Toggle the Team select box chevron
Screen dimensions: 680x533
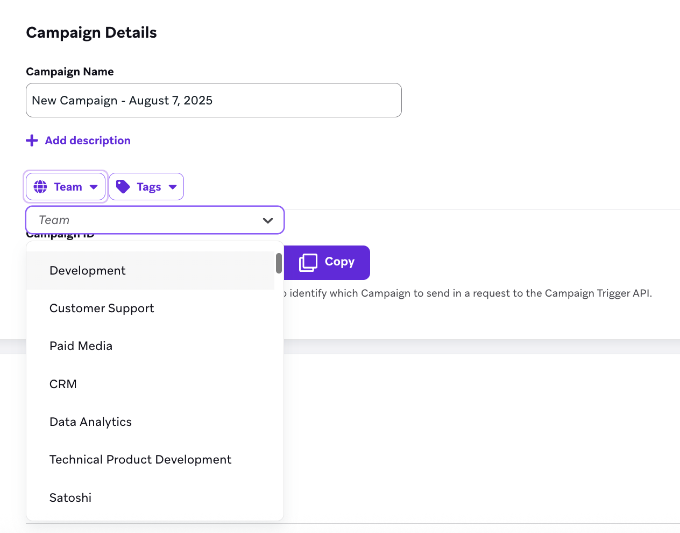pos(268,220)
